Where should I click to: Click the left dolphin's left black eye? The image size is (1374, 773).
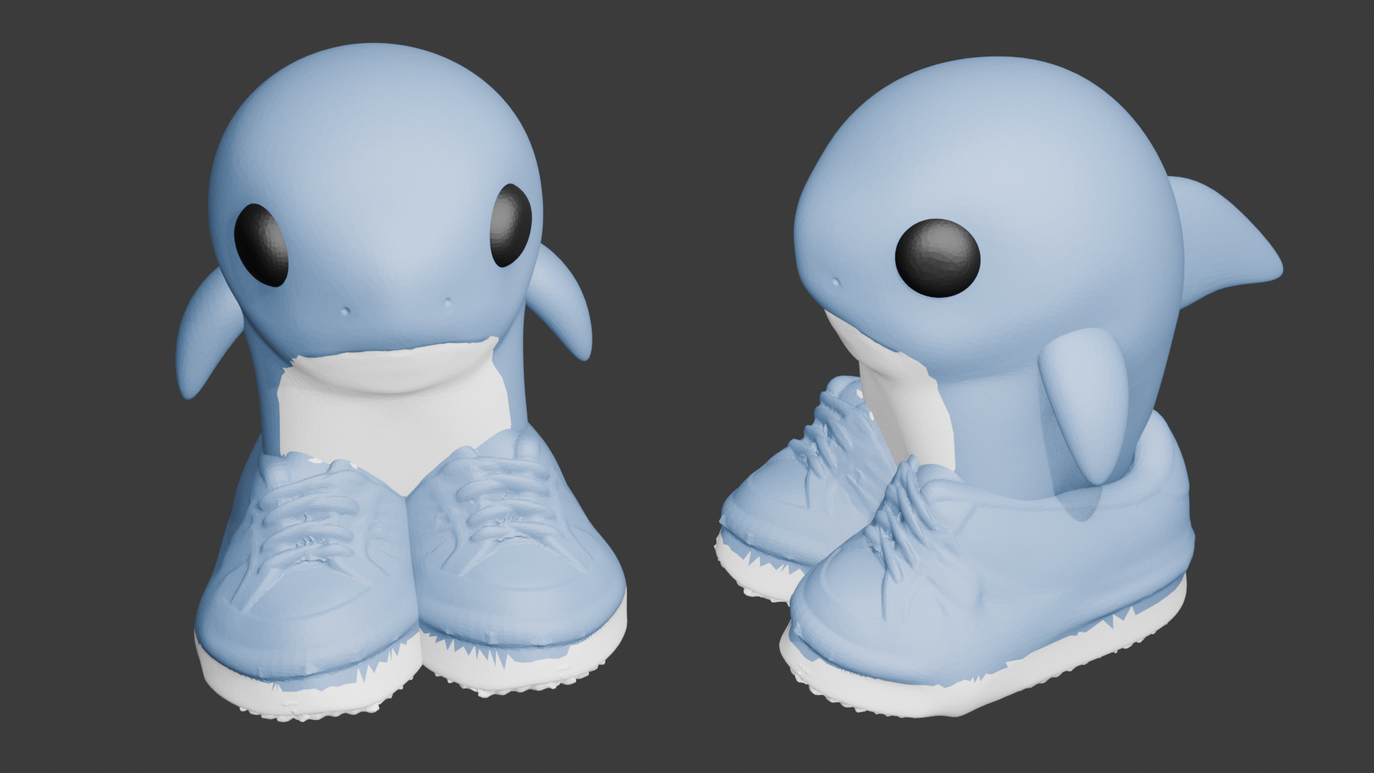point(261,245)
